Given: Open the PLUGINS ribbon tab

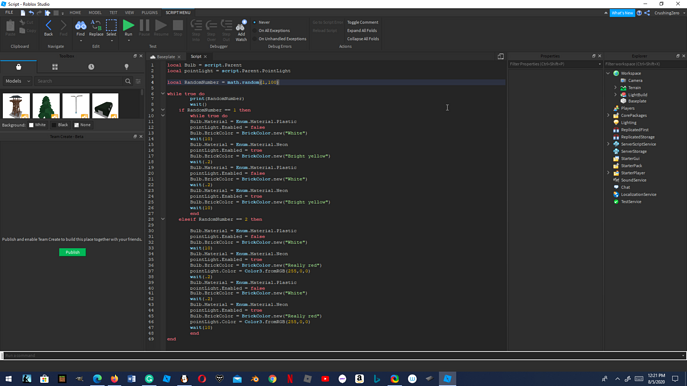Looking at the screenshot, I should coord(149,13).
